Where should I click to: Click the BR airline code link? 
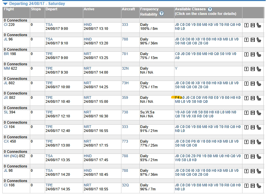(x=6, y=54)
